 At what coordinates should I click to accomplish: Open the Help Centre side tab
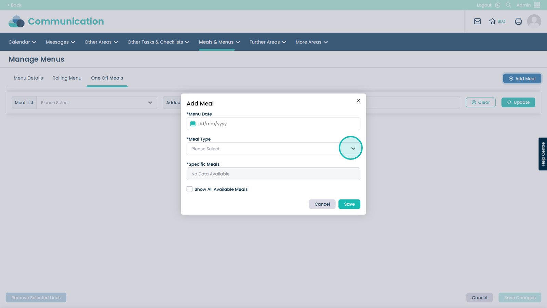click(543, 154)
